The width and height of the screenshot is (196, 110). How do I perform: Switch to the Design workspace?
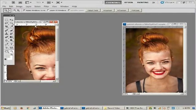[129, 2]
